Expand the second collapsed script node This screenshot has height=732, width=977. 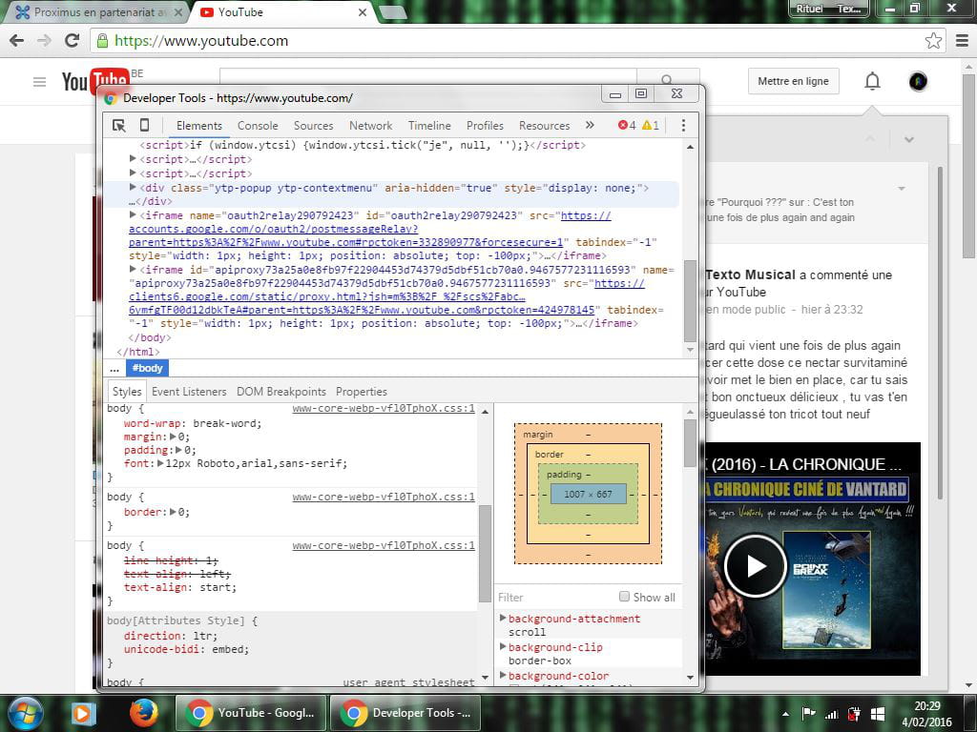[133, 173]
